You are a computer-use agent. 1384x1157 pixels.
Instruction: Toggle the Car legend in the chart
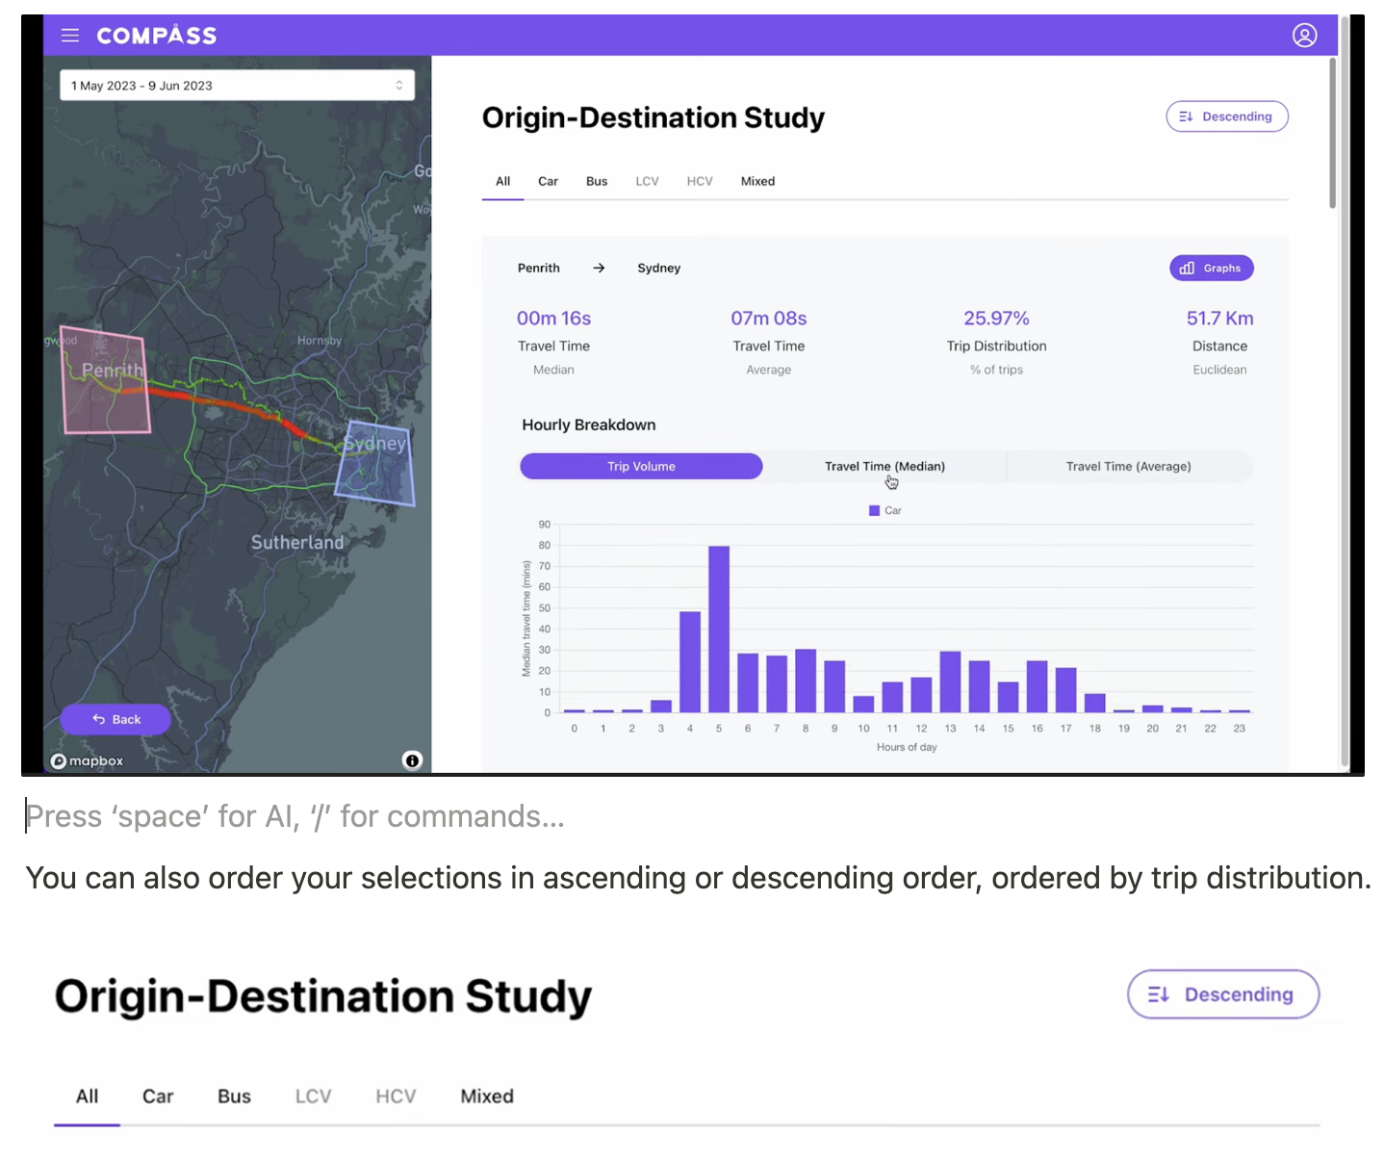coord(884,510)
